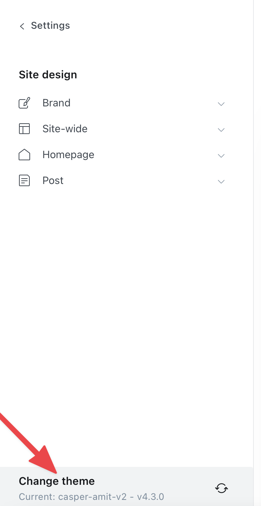Click the current casper-amit-v2 theme text
This screenshot has width=261, height=506.
(x=92, y=497)
